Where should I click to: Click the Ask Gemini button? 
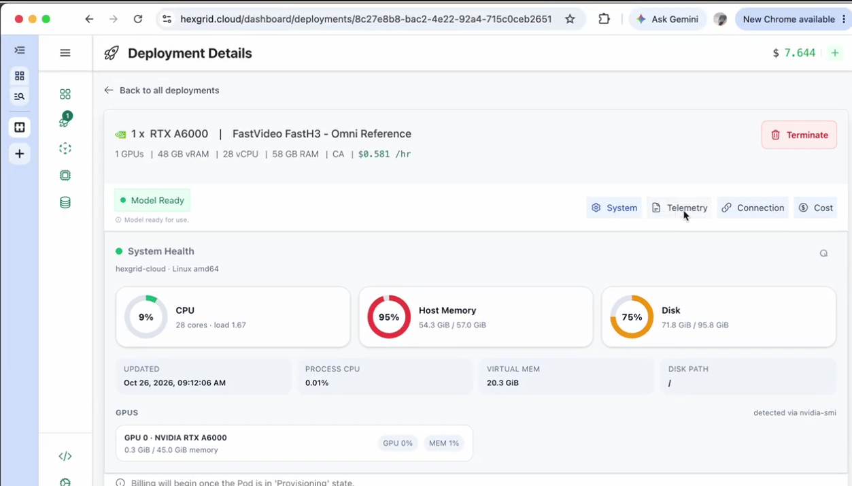coord(667,19)
